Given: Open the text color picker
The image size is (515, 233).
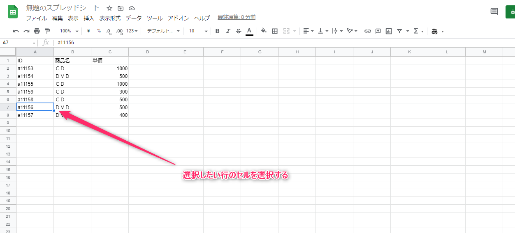Looking at the screenshot, I should click(x=249, y=31).
